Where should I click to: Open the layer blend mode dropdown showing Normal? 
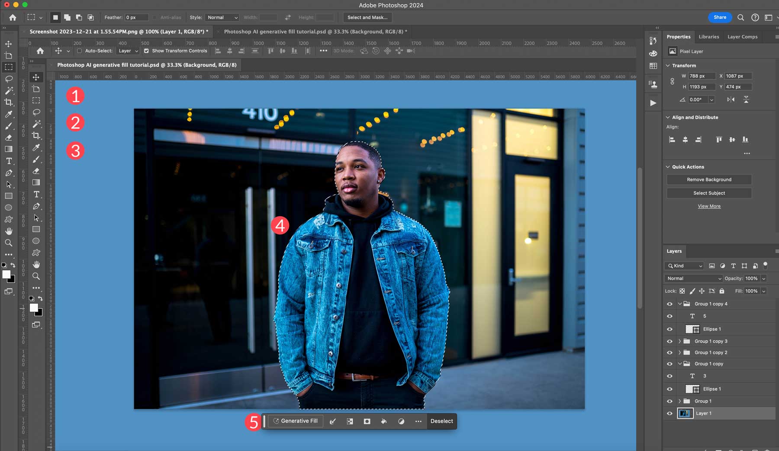tap(692, 278)
